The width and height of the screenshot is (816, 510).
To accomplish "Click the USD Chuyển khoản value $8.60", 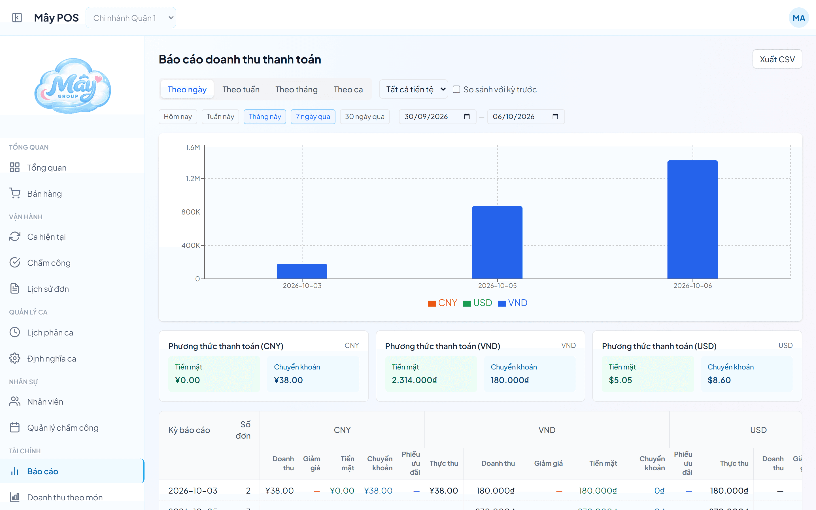I will point(719,380).
